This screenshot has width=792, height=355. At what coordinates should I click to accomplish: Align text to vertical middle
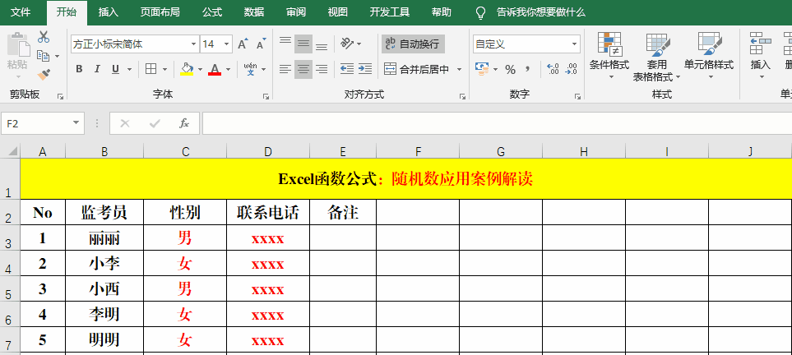point(303,44)
